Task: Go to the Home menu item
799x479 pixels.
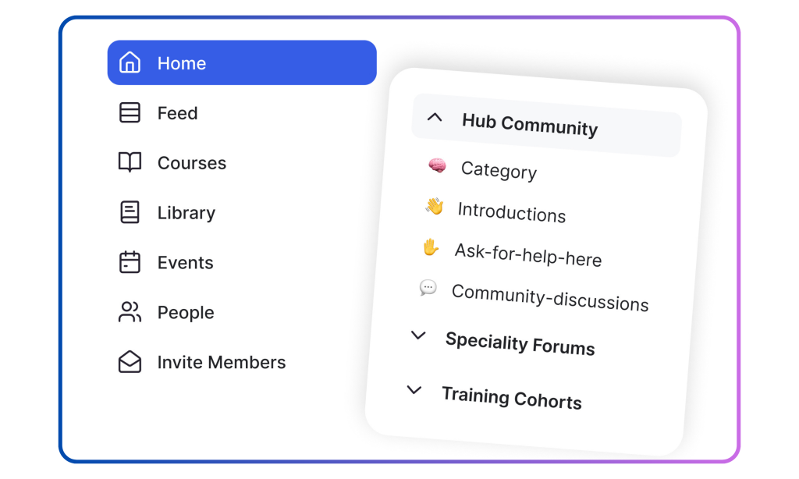Action: pyautogui.click(x=242, y=62)
